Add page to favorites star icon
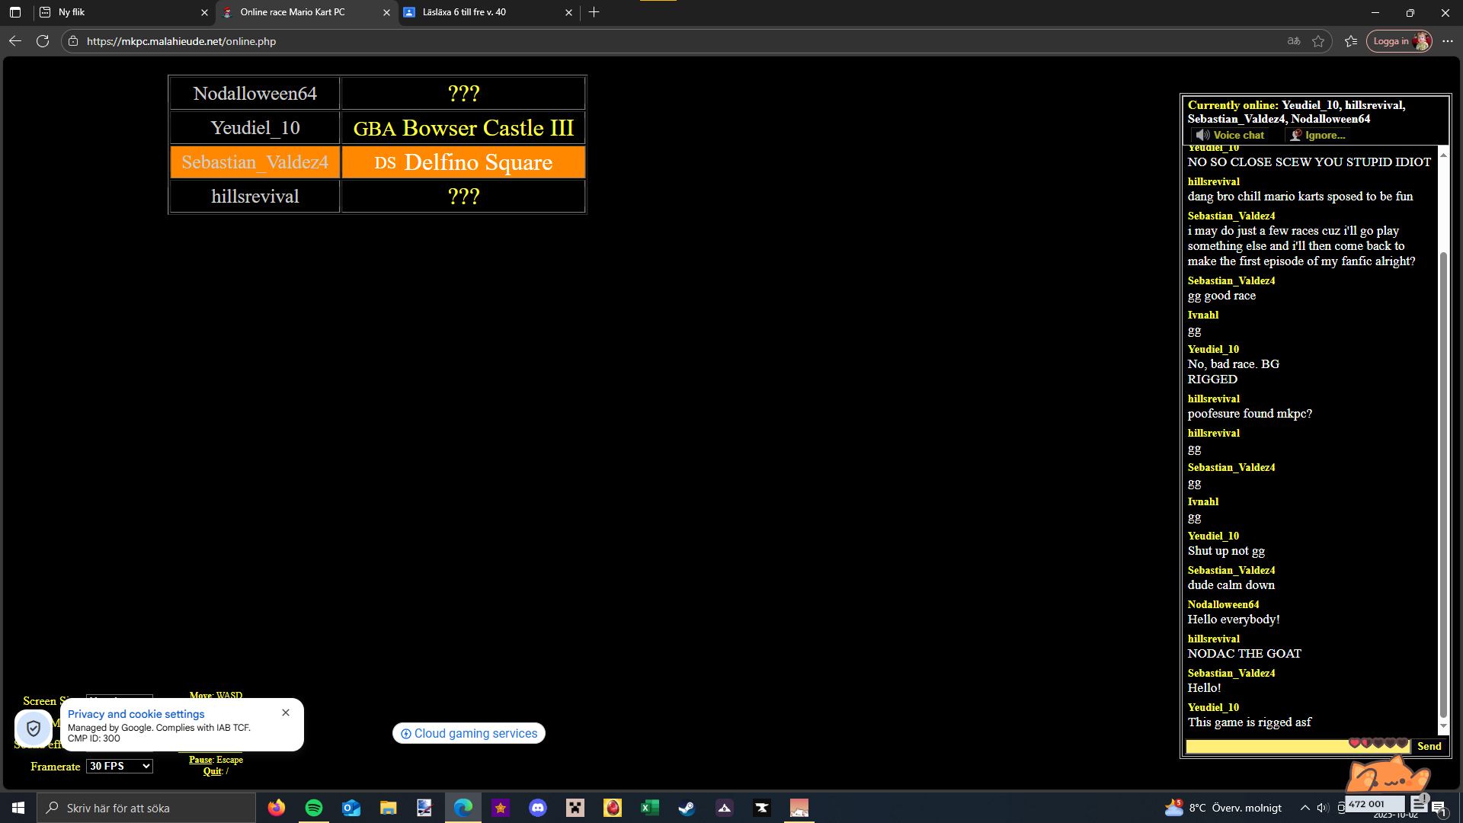 pos(1318,41)
